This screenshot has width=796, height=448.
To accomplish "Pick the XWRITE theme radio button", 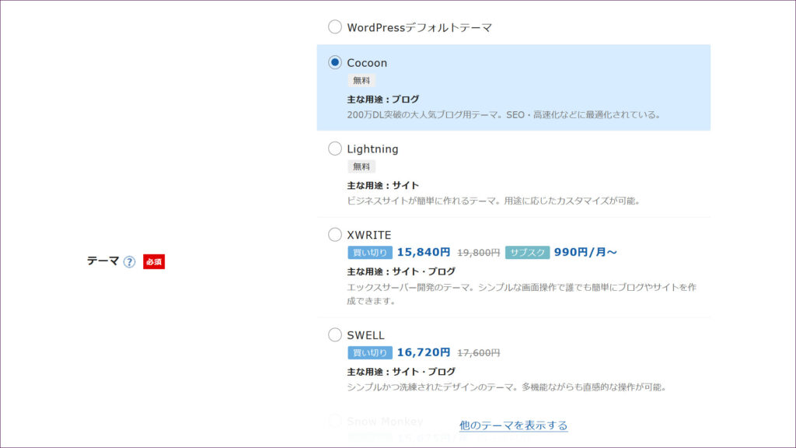I will pyautogui.click(x=335, y=235).
